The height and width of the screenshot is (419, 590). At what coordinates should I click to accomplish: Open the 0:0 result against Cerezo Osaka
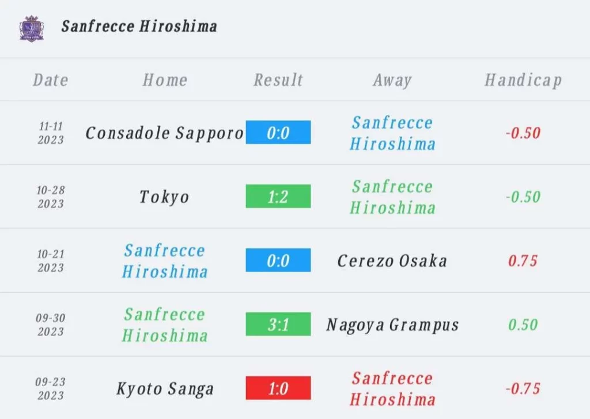(x=278, y=260)
